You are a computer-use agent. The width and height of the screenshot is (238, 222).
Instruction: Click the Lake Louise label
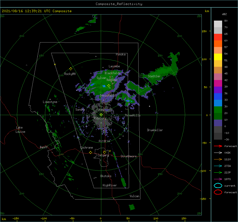click(x=20, y=130)
